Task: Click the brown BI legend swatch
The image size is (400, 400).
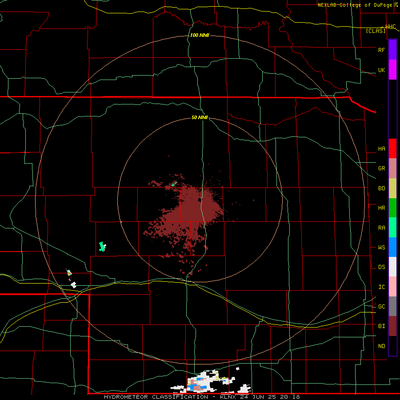Action: pyautogui.click(x=392, y=326)
